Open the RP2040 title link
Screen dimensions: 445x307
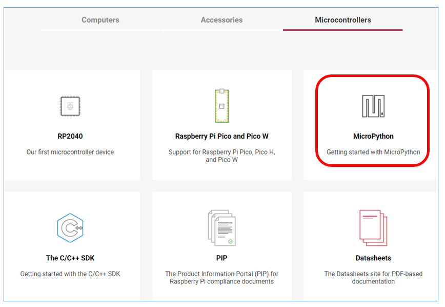point(70,136)
